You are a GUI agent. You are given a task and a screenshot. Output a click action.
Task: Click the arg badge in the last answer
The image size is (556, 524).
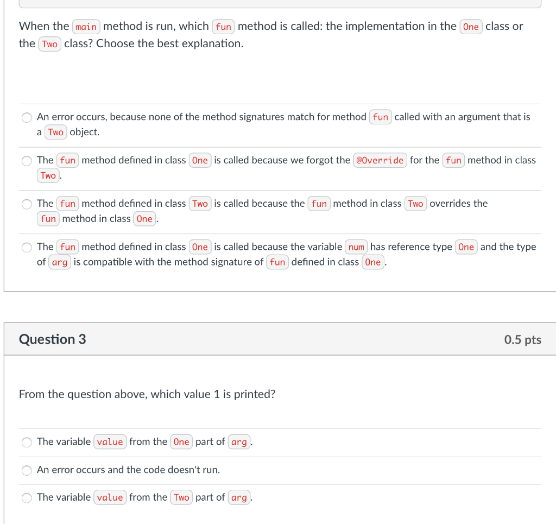pyautogui.click(x=60, y=262)
